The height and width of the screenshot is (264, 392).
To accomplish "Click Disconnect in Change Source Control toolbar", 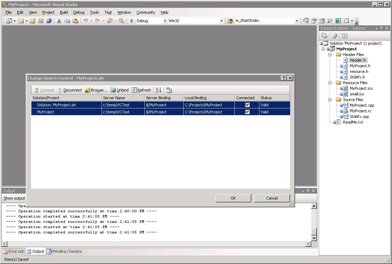I will click(x=70, y=90).
